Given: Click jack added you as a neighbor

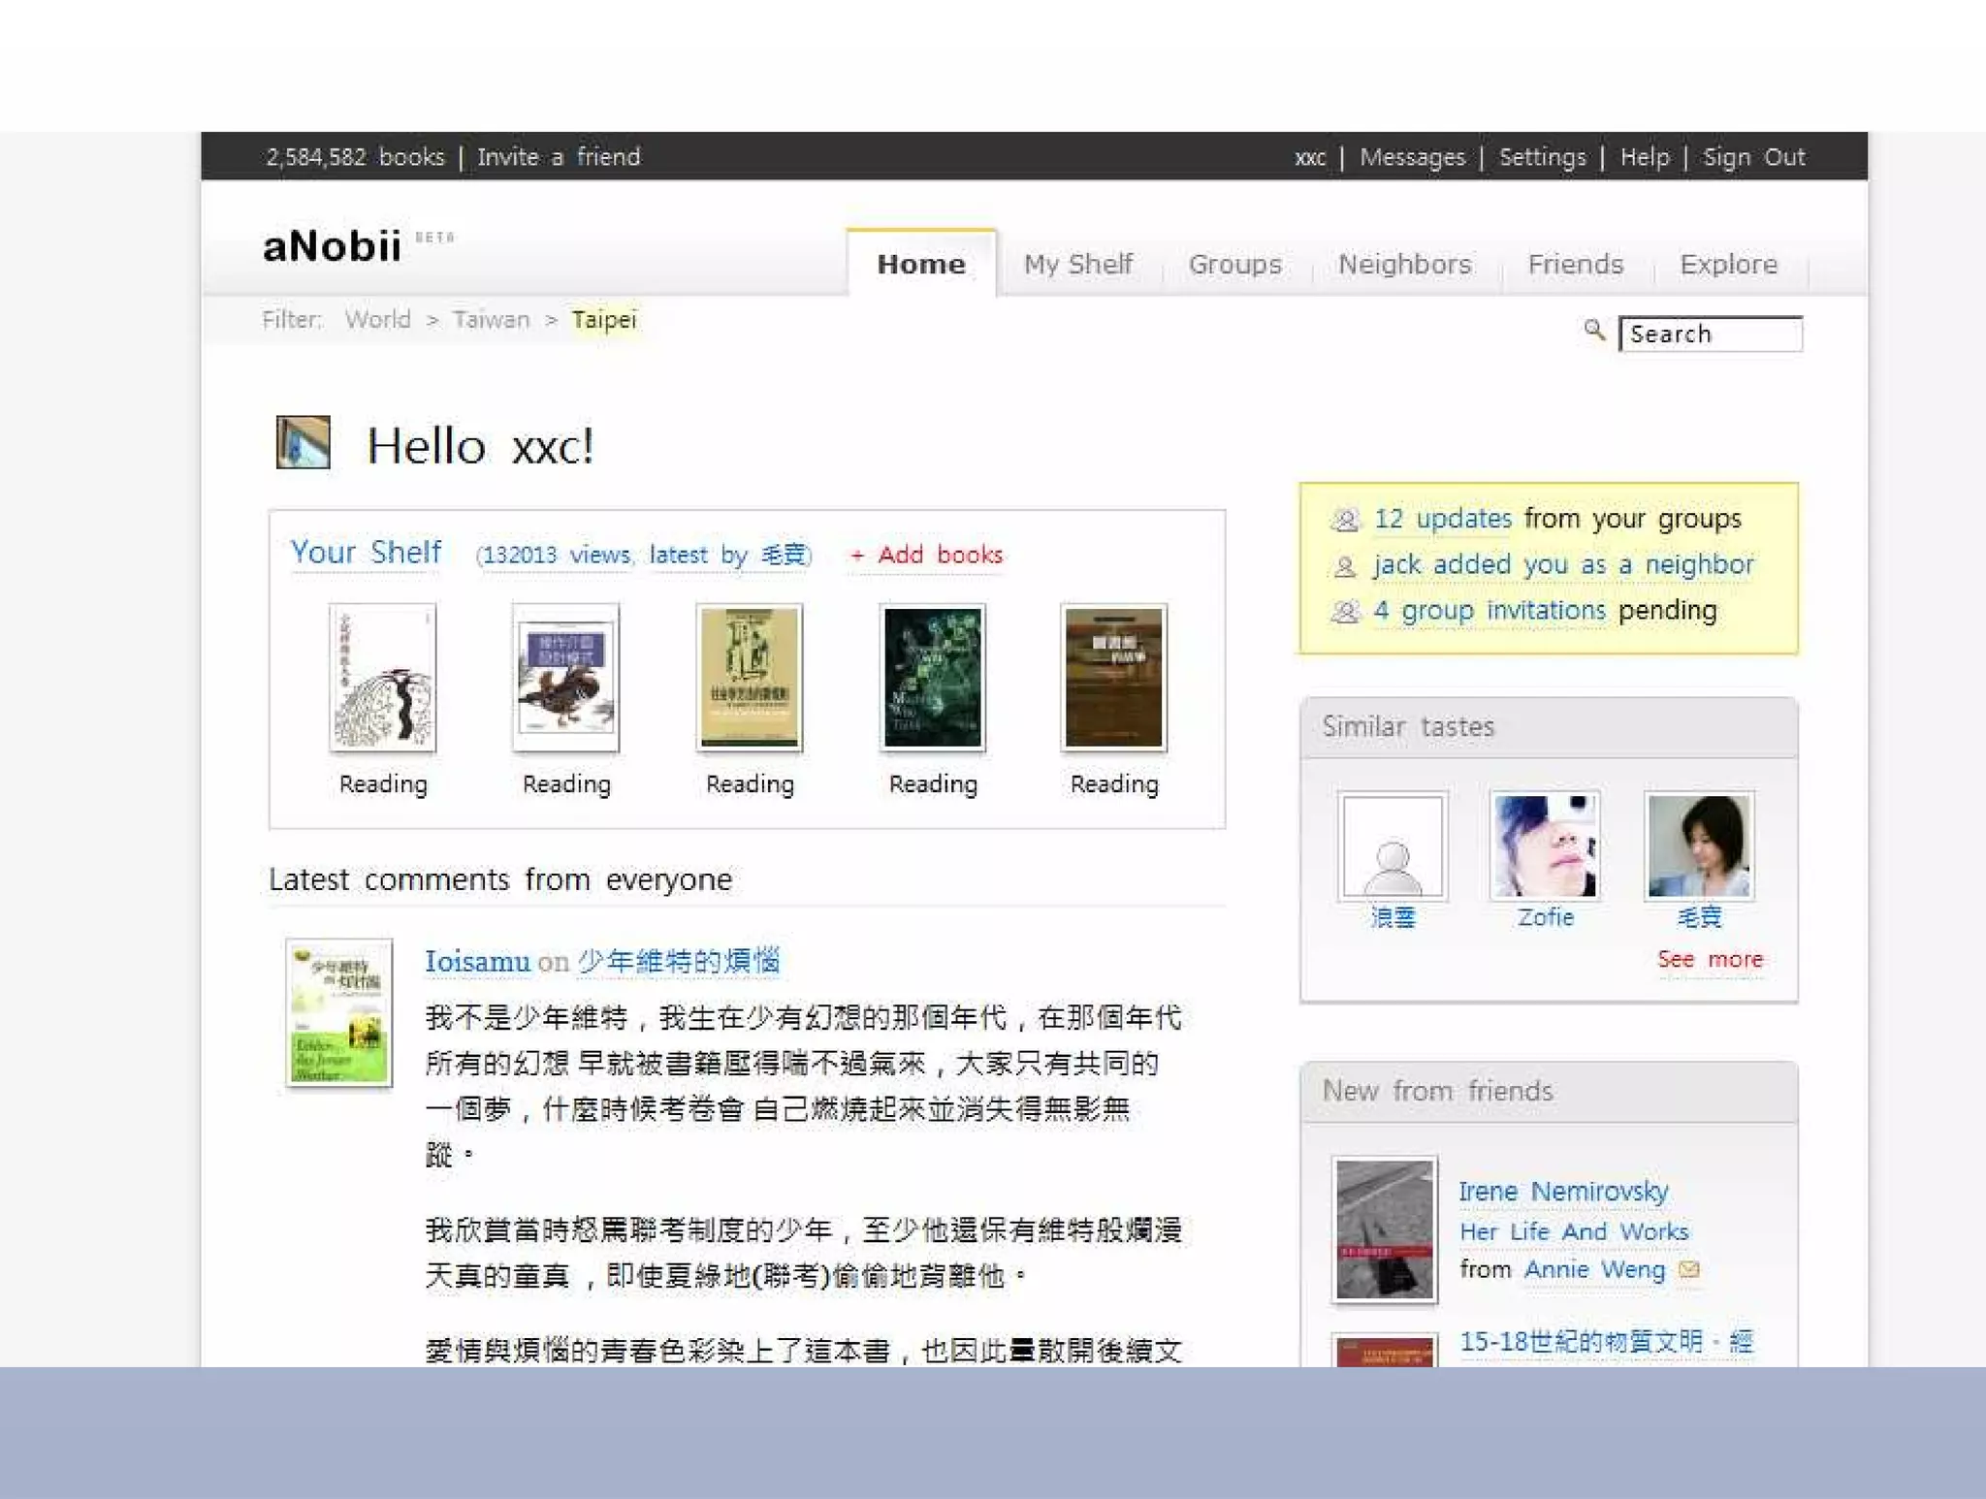Looking at the screenshot, I should click(x=1563, y=564).
